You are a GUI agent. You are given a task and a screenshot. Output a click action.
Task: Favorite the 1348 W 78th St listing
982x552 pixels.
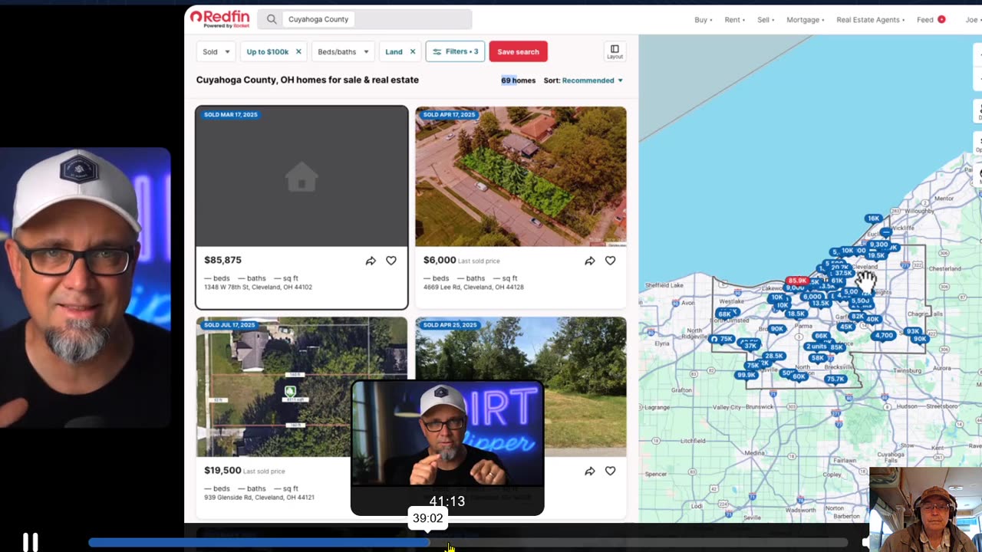pyautogui.click(x=391, y=261)
